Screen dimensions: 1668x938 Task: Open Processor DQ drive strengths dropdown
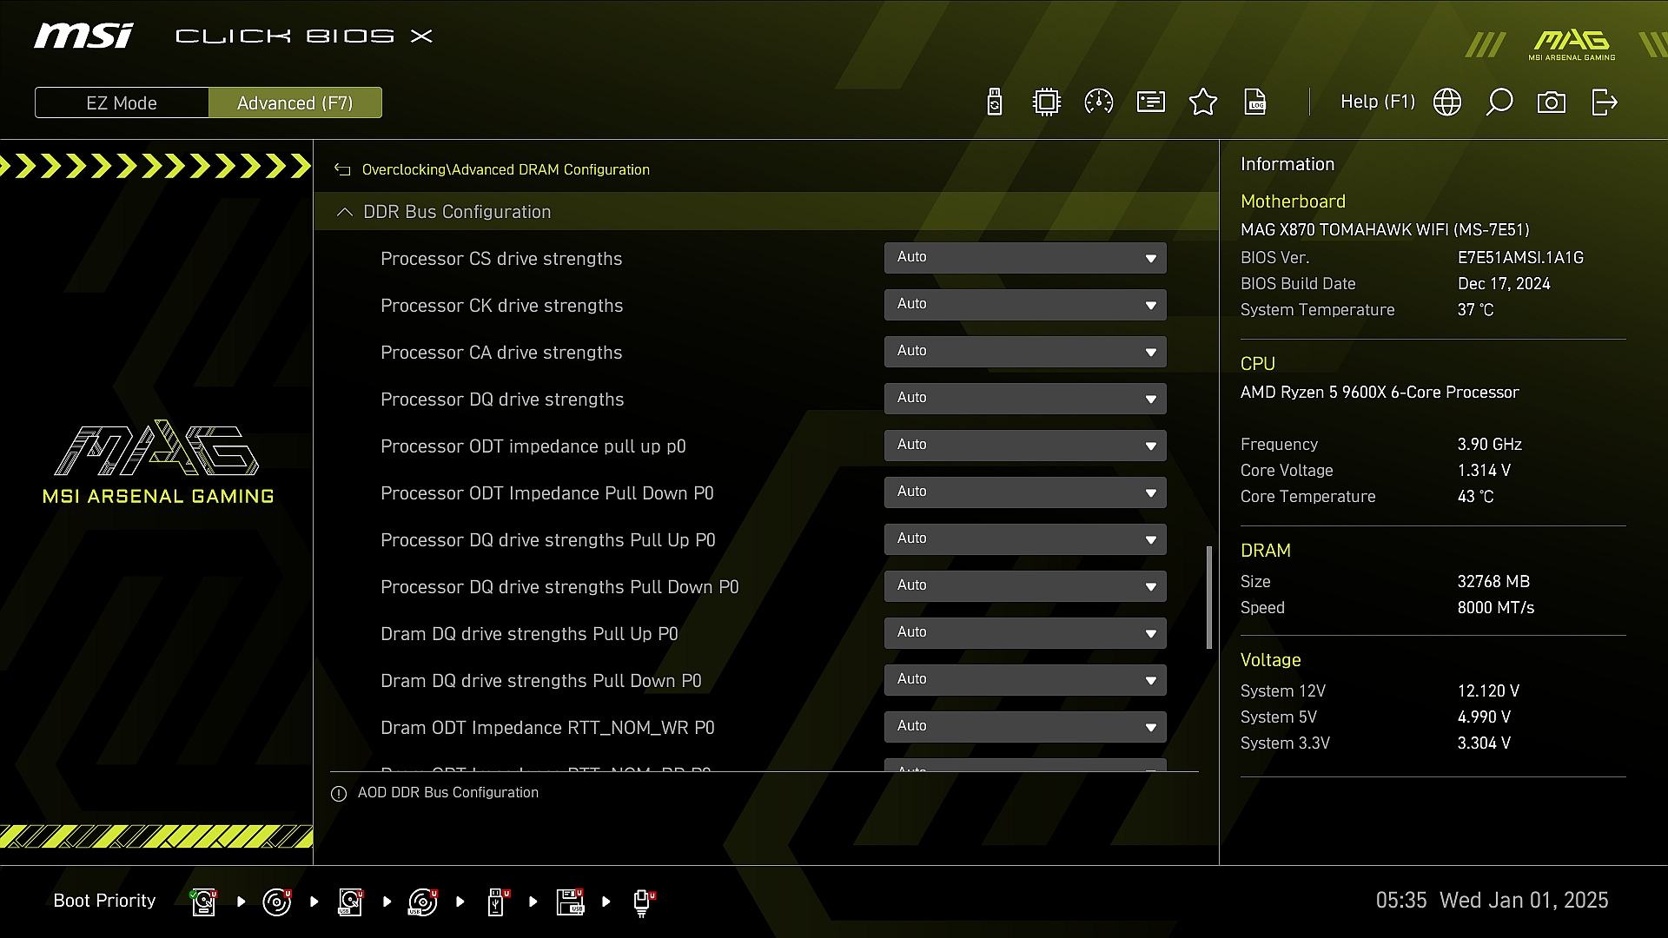[1025, 399]
